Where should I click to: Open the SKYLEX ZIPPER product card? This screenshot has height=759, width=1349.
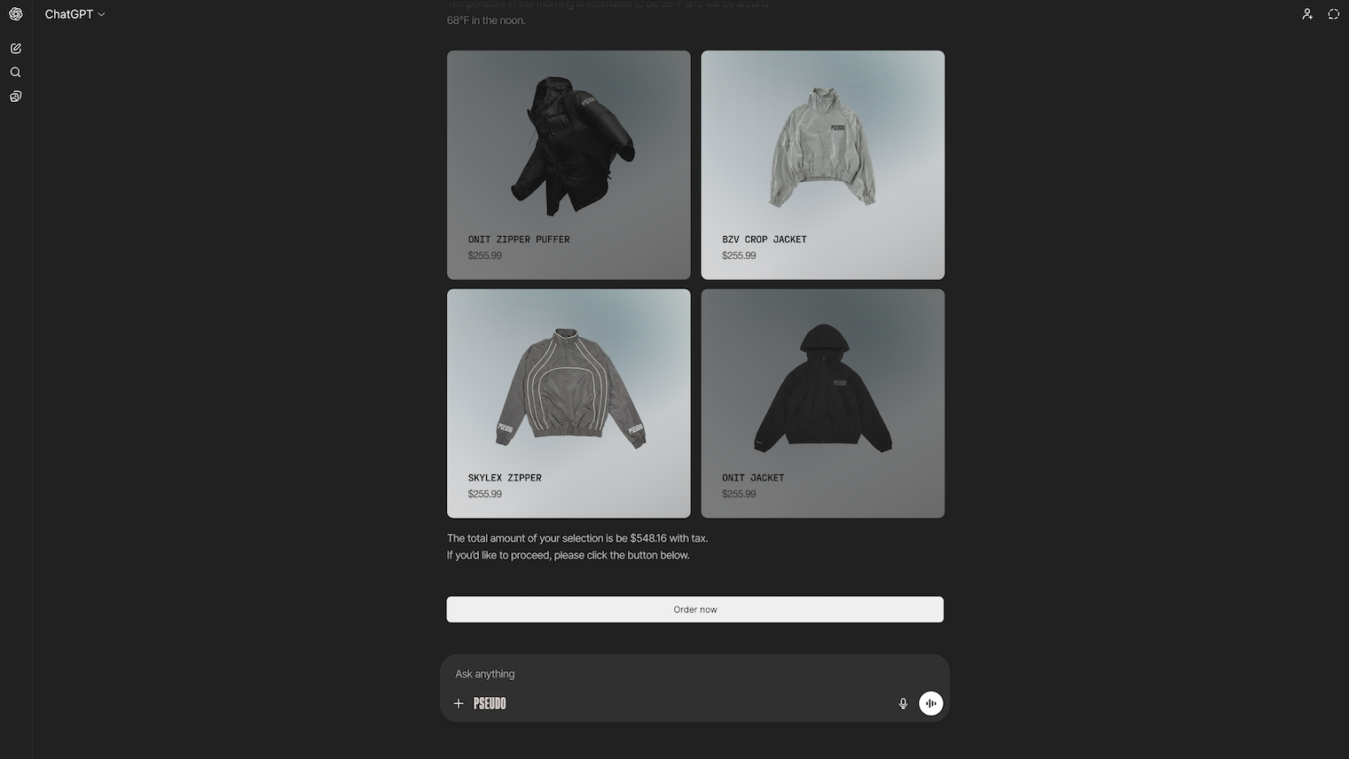(569, 403)
